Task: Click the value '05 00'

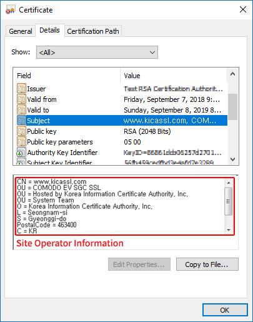Action: (x=132, y=142)
